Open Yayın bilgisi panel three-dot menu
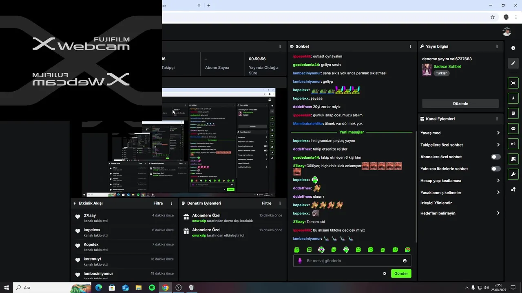This screenshot has height=293, width=522. coord(497,46)
